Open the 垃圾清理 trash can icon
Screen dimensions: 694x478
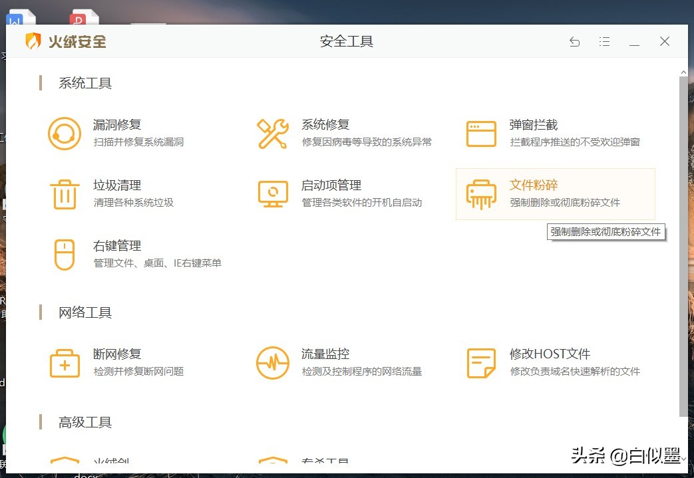(x=65, y=193)
